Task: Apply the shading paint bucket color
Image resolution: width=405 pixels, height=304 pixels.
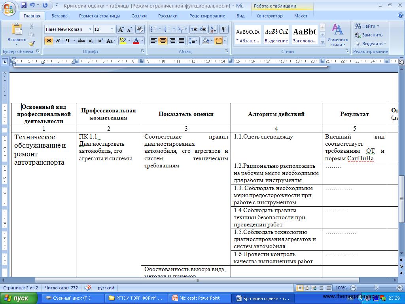Action: point(206,41)
